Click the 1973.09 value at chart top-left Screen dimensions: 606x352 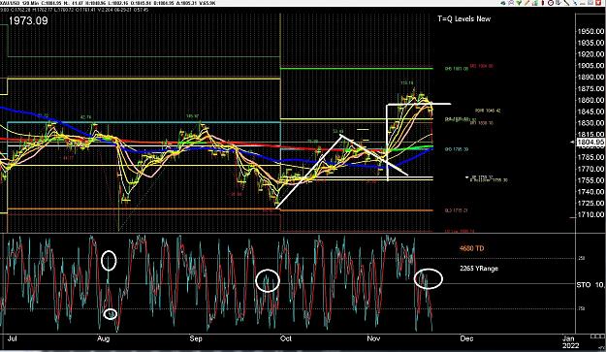(x=28, y=20)
